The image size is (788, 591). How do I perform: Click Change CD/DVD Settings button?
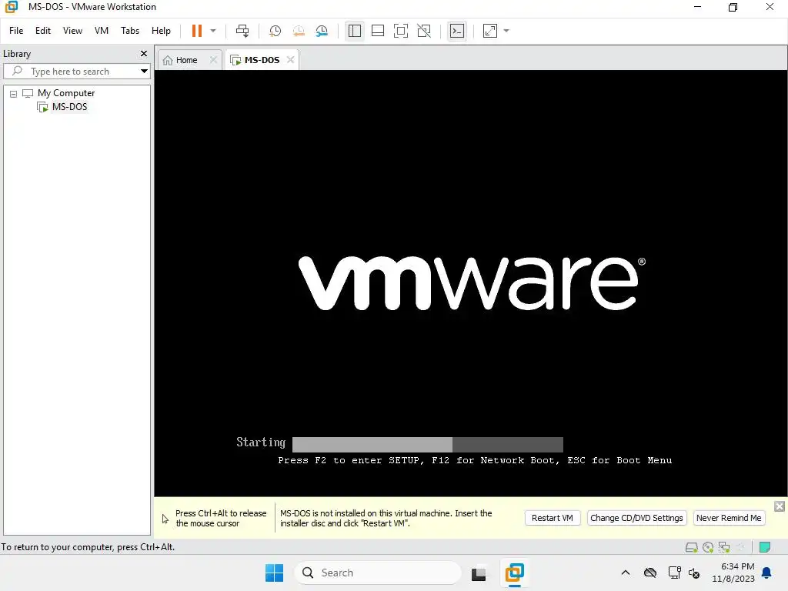tap(636, 518)
